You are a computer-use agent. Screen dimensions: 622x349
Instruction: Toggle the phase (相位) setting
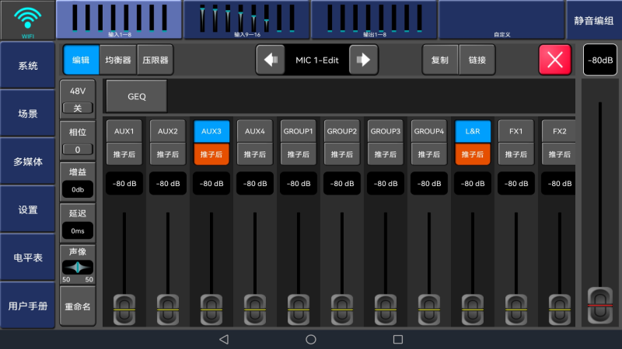coord(78,149)
